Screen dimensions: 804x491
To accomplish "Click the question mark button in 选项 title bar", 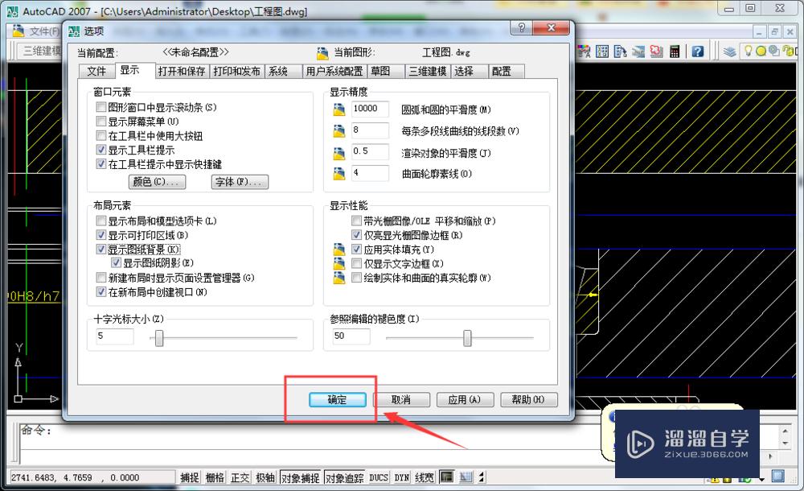I will click(x=522, y=27).
